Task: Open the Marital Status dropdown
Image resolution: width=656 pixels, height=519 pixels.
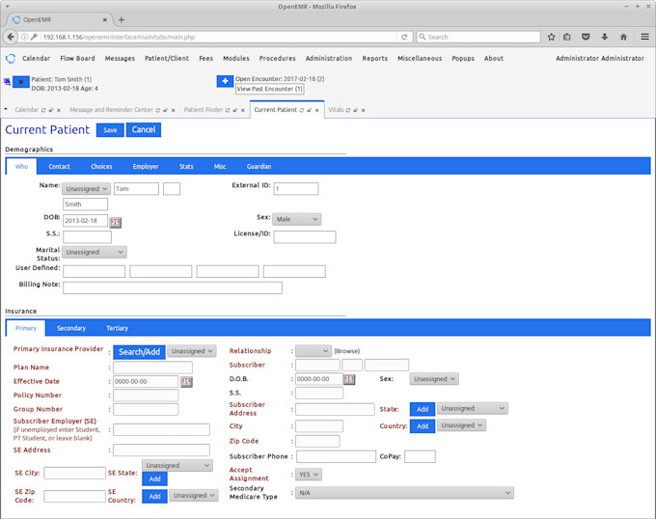Action: click(95, 252)
